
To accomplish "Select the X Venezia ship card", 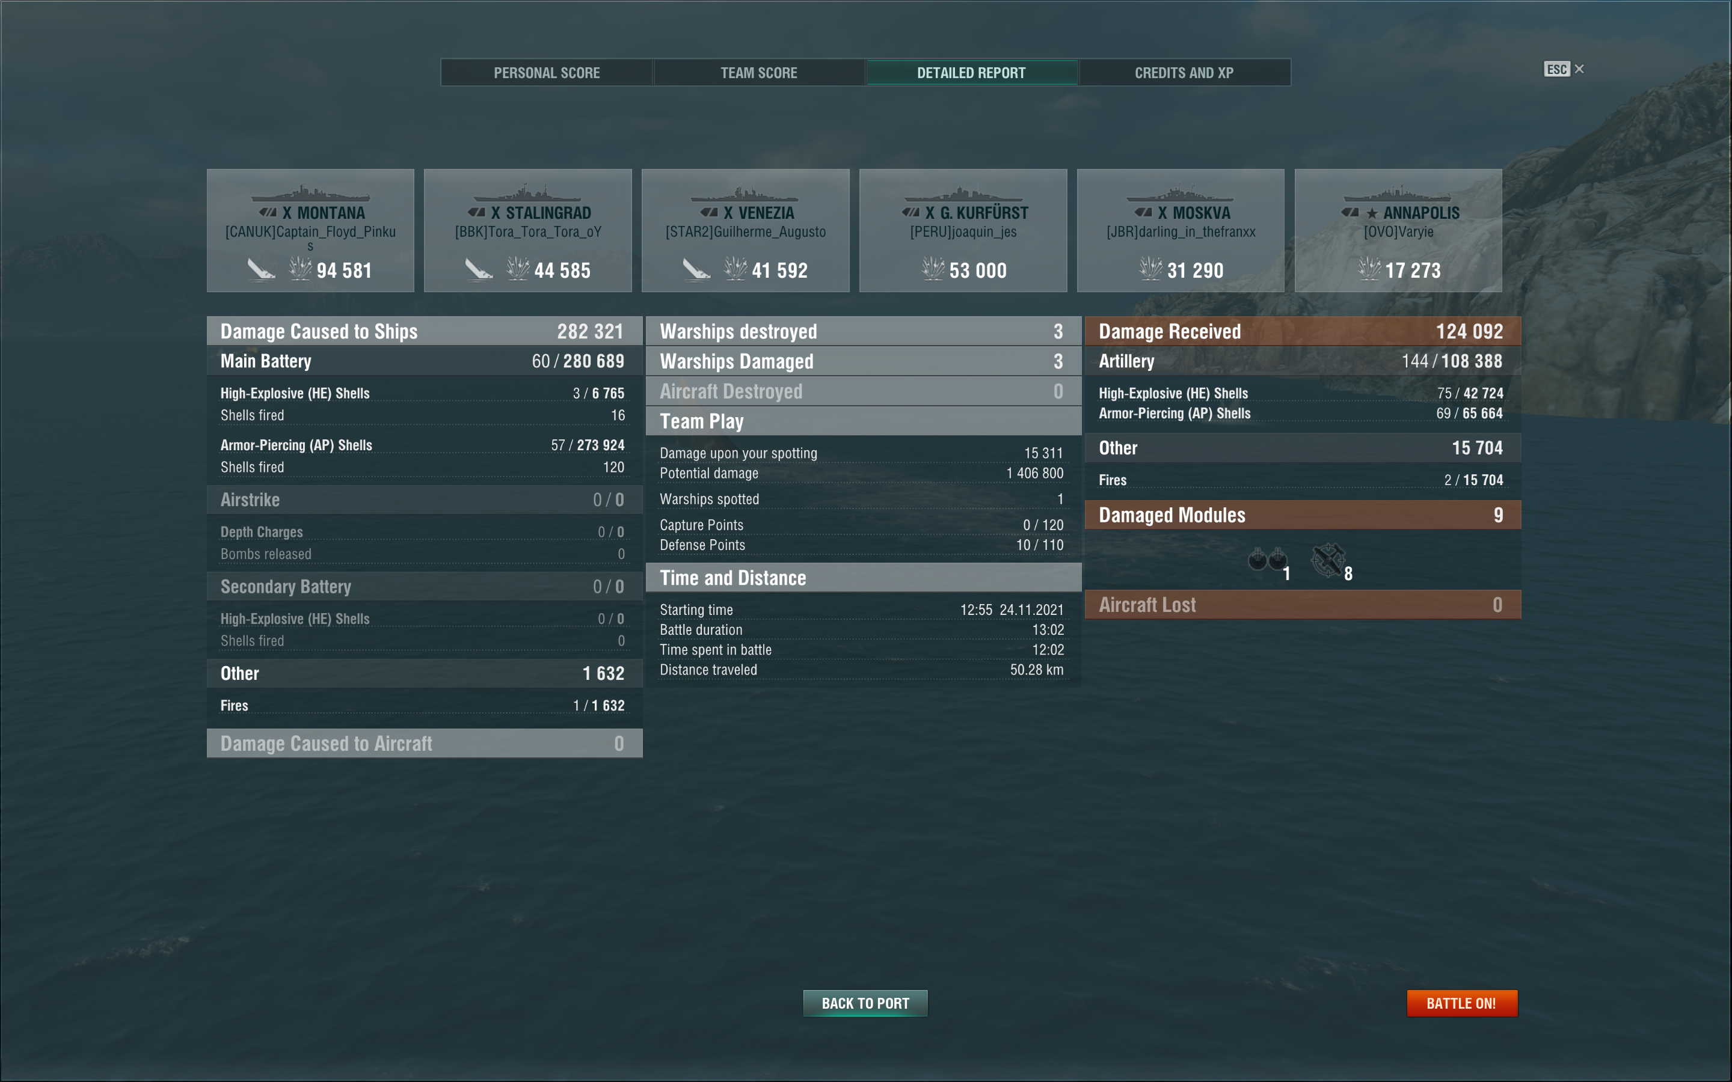I will pyautogui.click(x=745, y=230).
